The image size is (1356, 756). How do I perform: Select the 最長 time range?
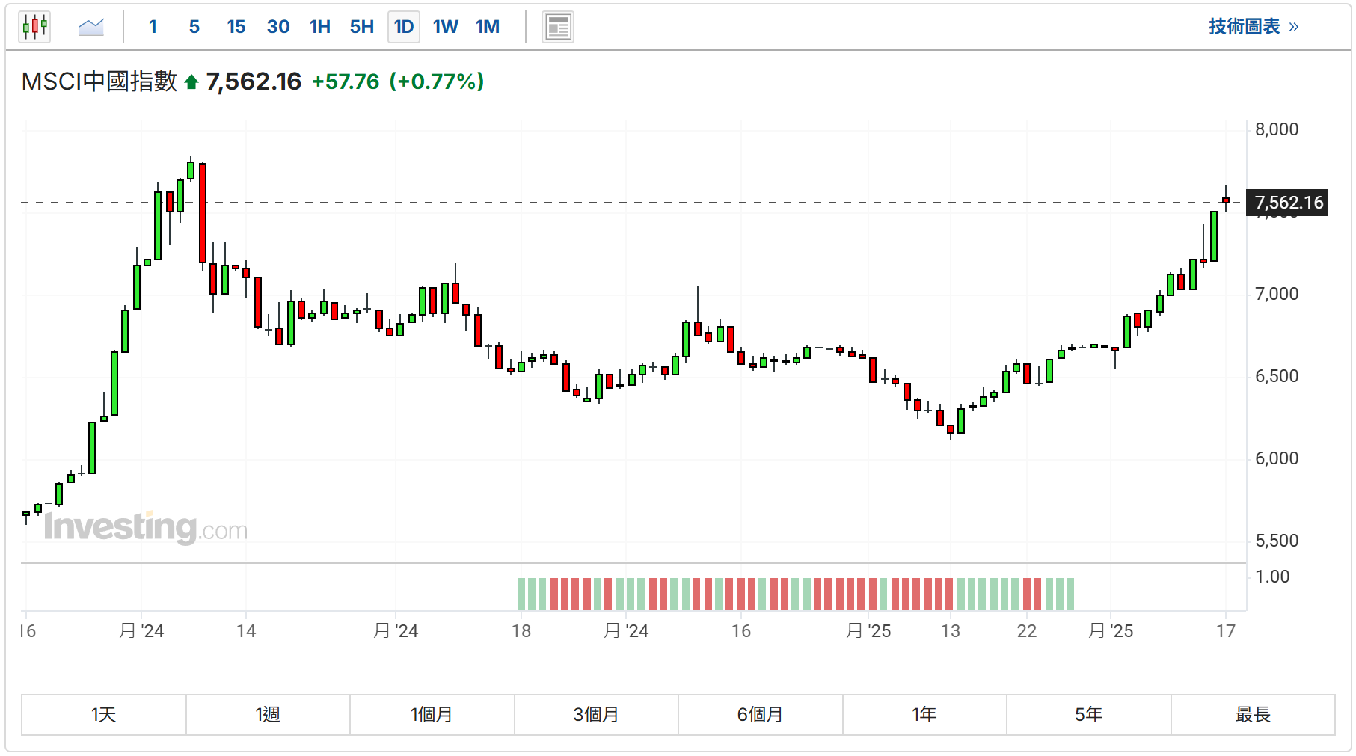pyautogui.click(x=1253, y=715)
